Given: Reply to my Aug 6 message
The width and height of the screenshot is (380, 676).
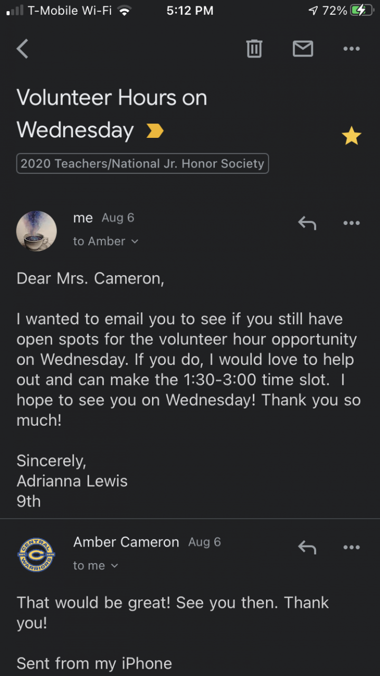Looking at the screenshot, I should (307, 223).
